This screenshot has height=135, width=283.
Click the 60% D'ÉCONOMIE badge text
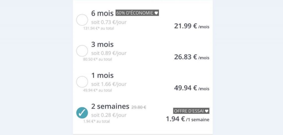point(135,13)
